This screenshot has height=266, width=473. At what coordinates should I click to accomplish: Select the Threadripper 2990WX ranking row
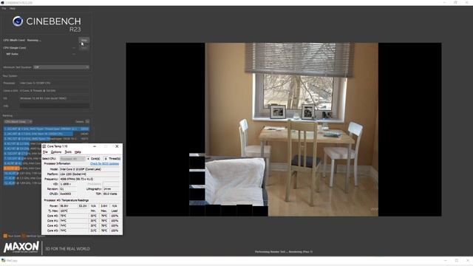[47, 129]
